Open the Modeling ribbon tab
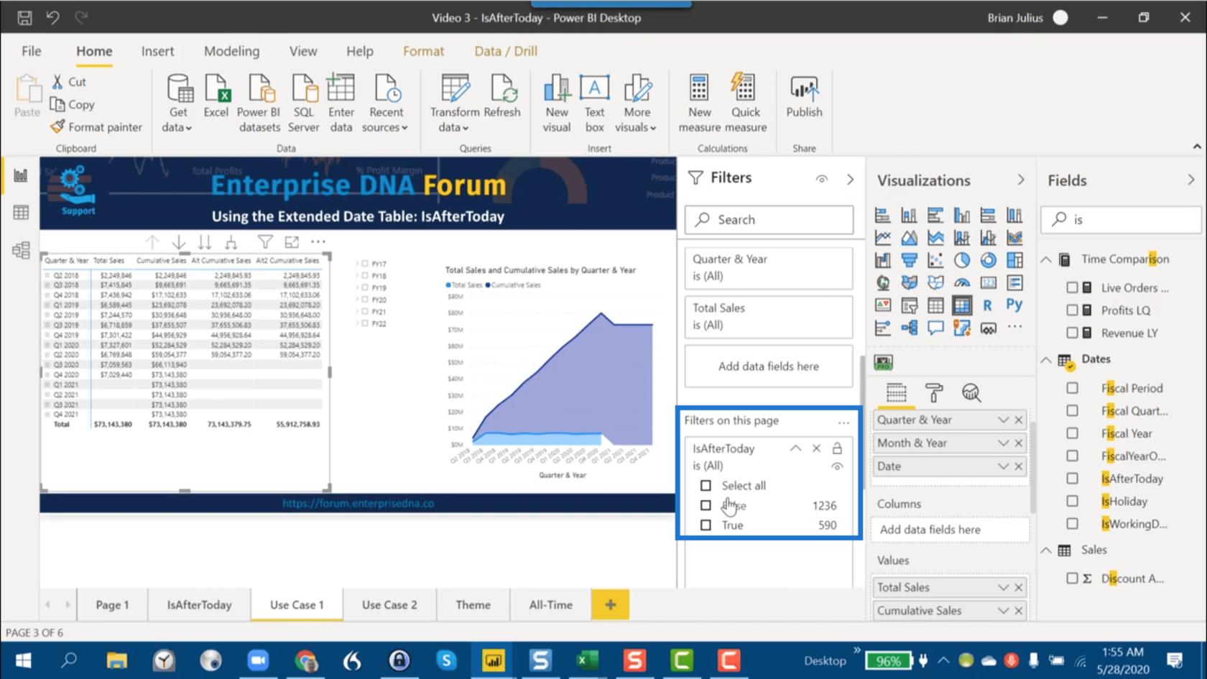This screenshot has width=1207, height=679. [231, 51]
